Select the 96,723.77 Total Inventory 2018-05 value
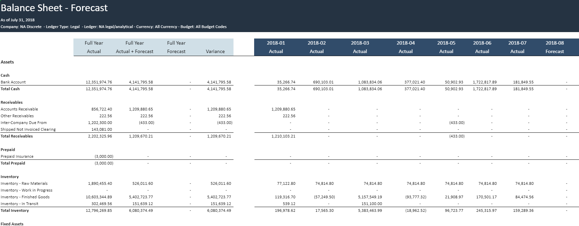Image resolution: width=579 pixels, height=226 pixels. (454, 210)
